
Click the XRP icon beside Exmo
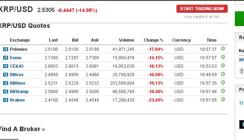coord(6,58)
